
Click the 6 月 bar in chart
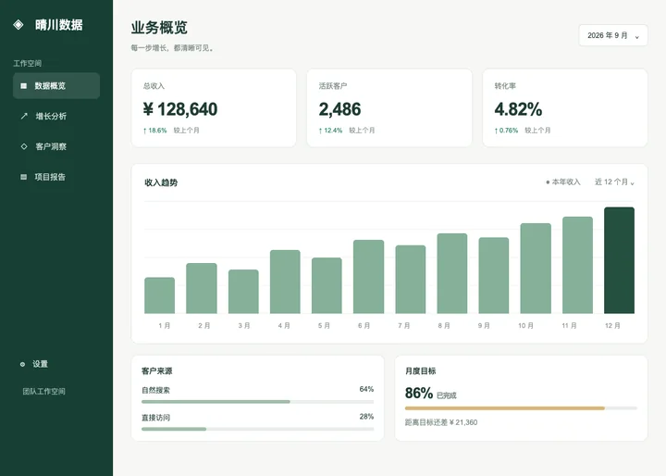click(369, 277)
